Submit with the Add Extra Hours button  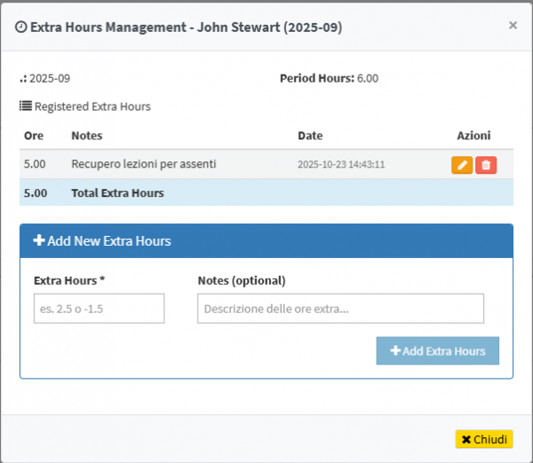point(437,351)
